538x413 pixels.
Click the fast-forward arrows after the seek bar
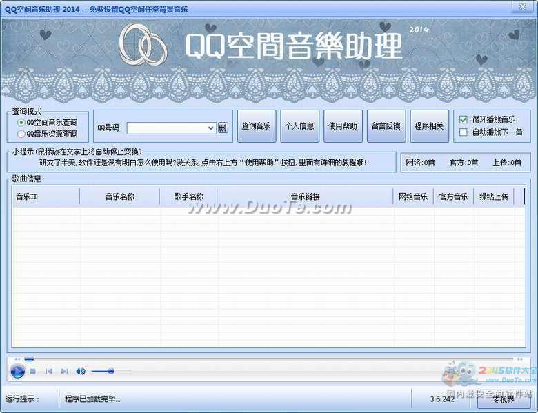point(520,359)
